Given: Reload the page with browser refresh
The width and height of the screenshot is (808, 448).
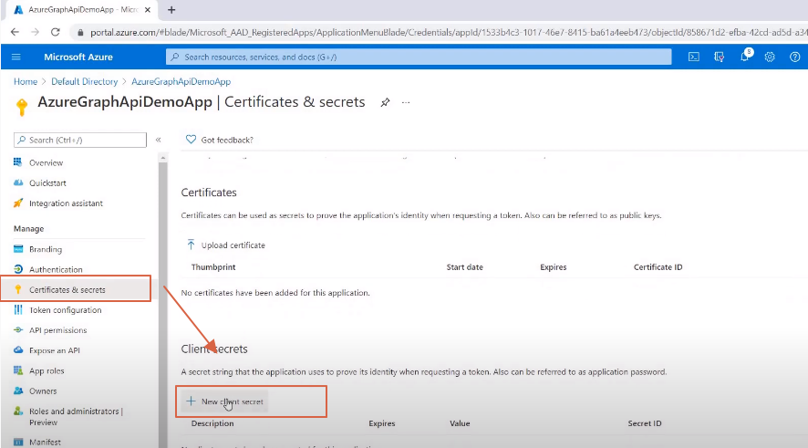Looking at the screenshot, I should tap(55, 32).
